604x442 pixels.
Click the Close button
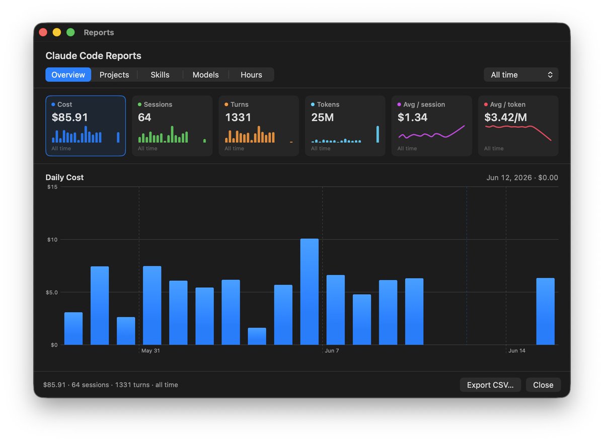pyautogui.click(x=543, y=385)
